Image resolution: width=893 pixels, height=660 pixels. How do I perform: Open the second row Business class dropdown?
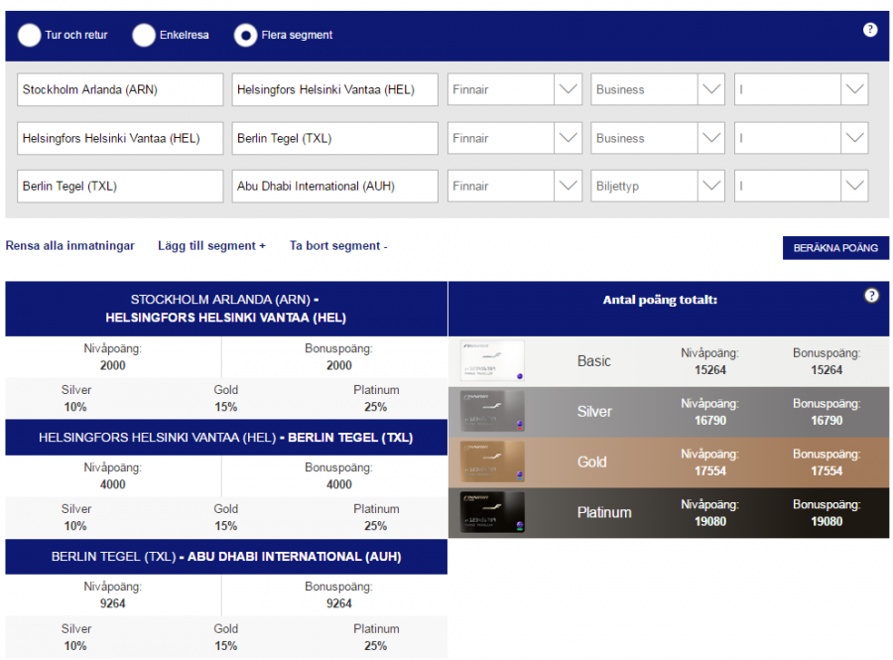click(657, 138)
